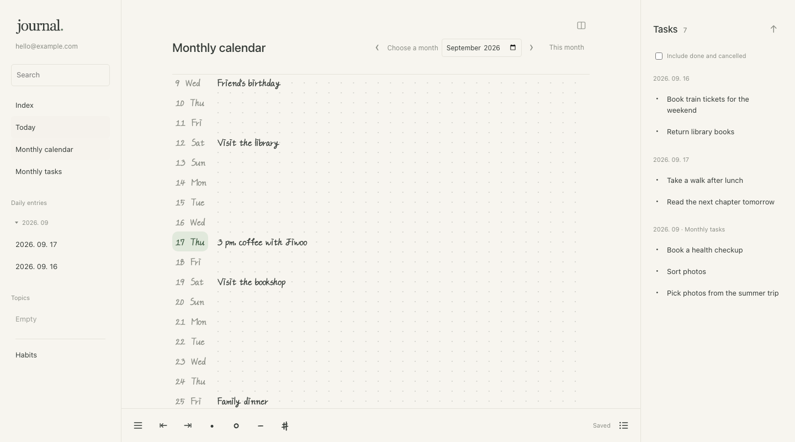795x442 pixels.
Task: Select task Book a health checkup
Action: [705, 250]
